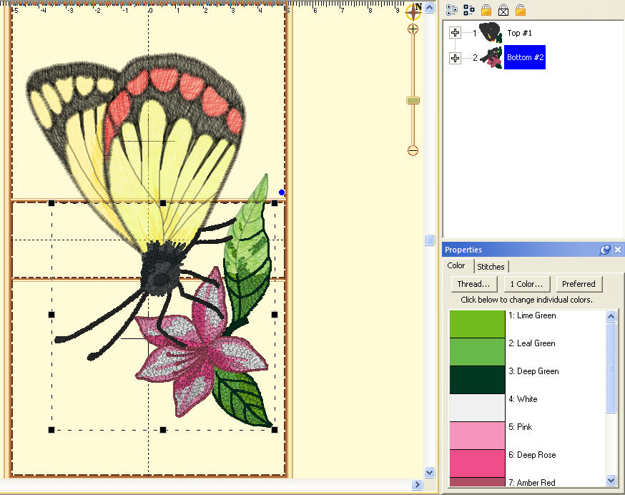
Task: Click the Preferred button
Action: pos(579,284)
